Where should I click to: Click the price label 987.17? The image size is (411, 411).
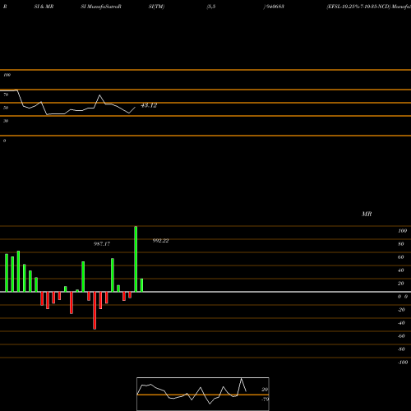pos(102,243)
